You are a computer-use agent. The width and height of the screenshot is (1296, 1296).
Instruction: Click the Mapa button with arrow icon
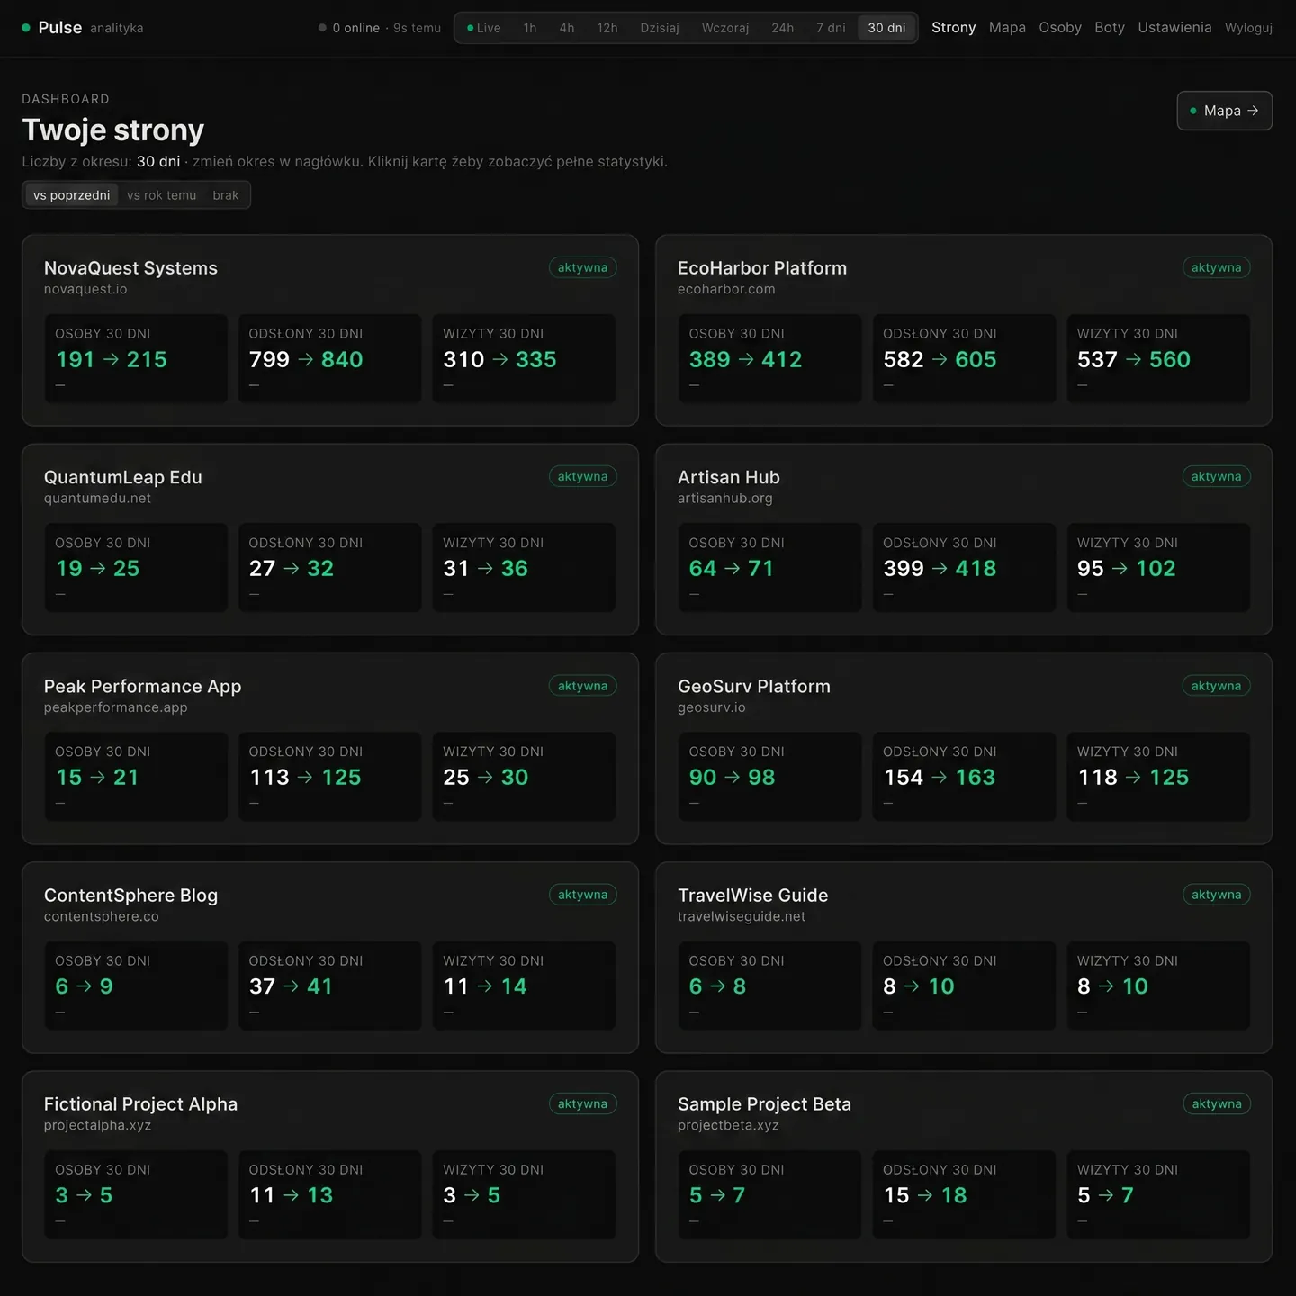point(1224,111)
